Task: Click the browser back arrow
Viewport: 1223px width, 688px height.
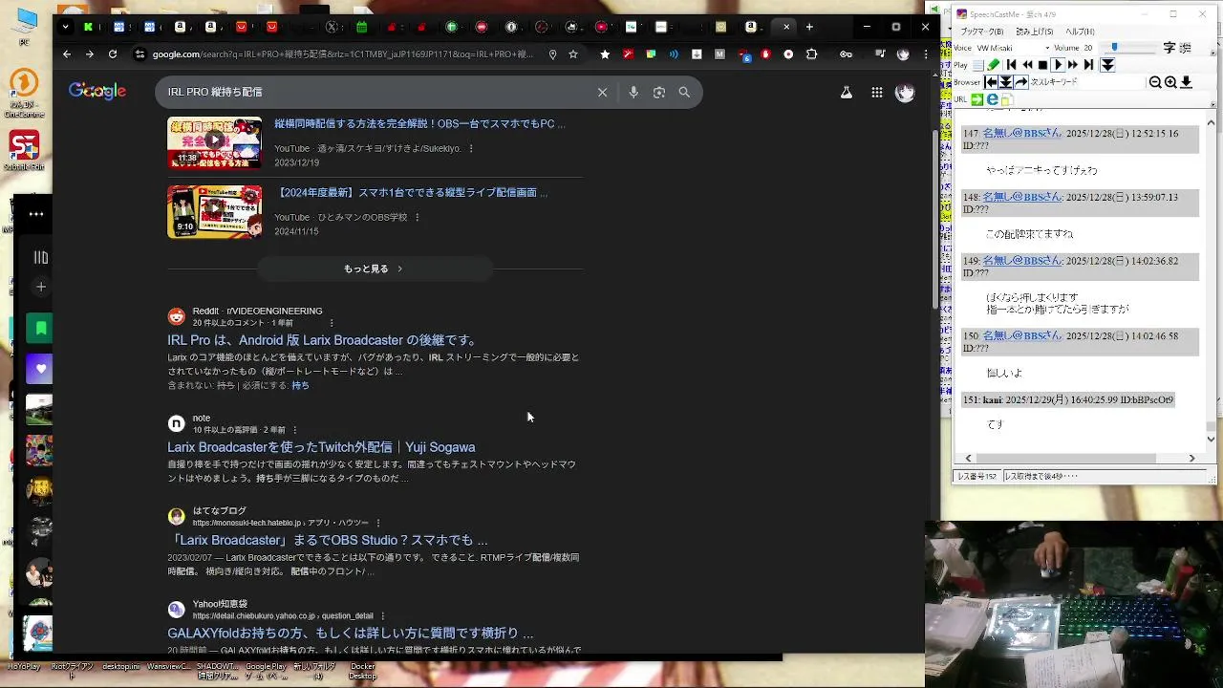Action: click(x=66, y=54)
